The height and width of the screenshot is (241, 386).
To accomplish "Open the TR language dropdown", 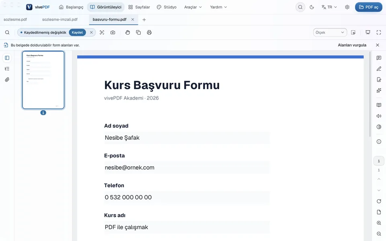I will point(329,7).
